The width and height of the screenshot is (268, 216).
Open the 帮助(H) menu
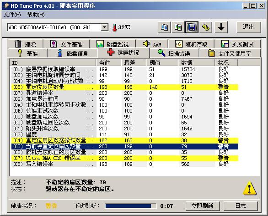tap(36, 15)
